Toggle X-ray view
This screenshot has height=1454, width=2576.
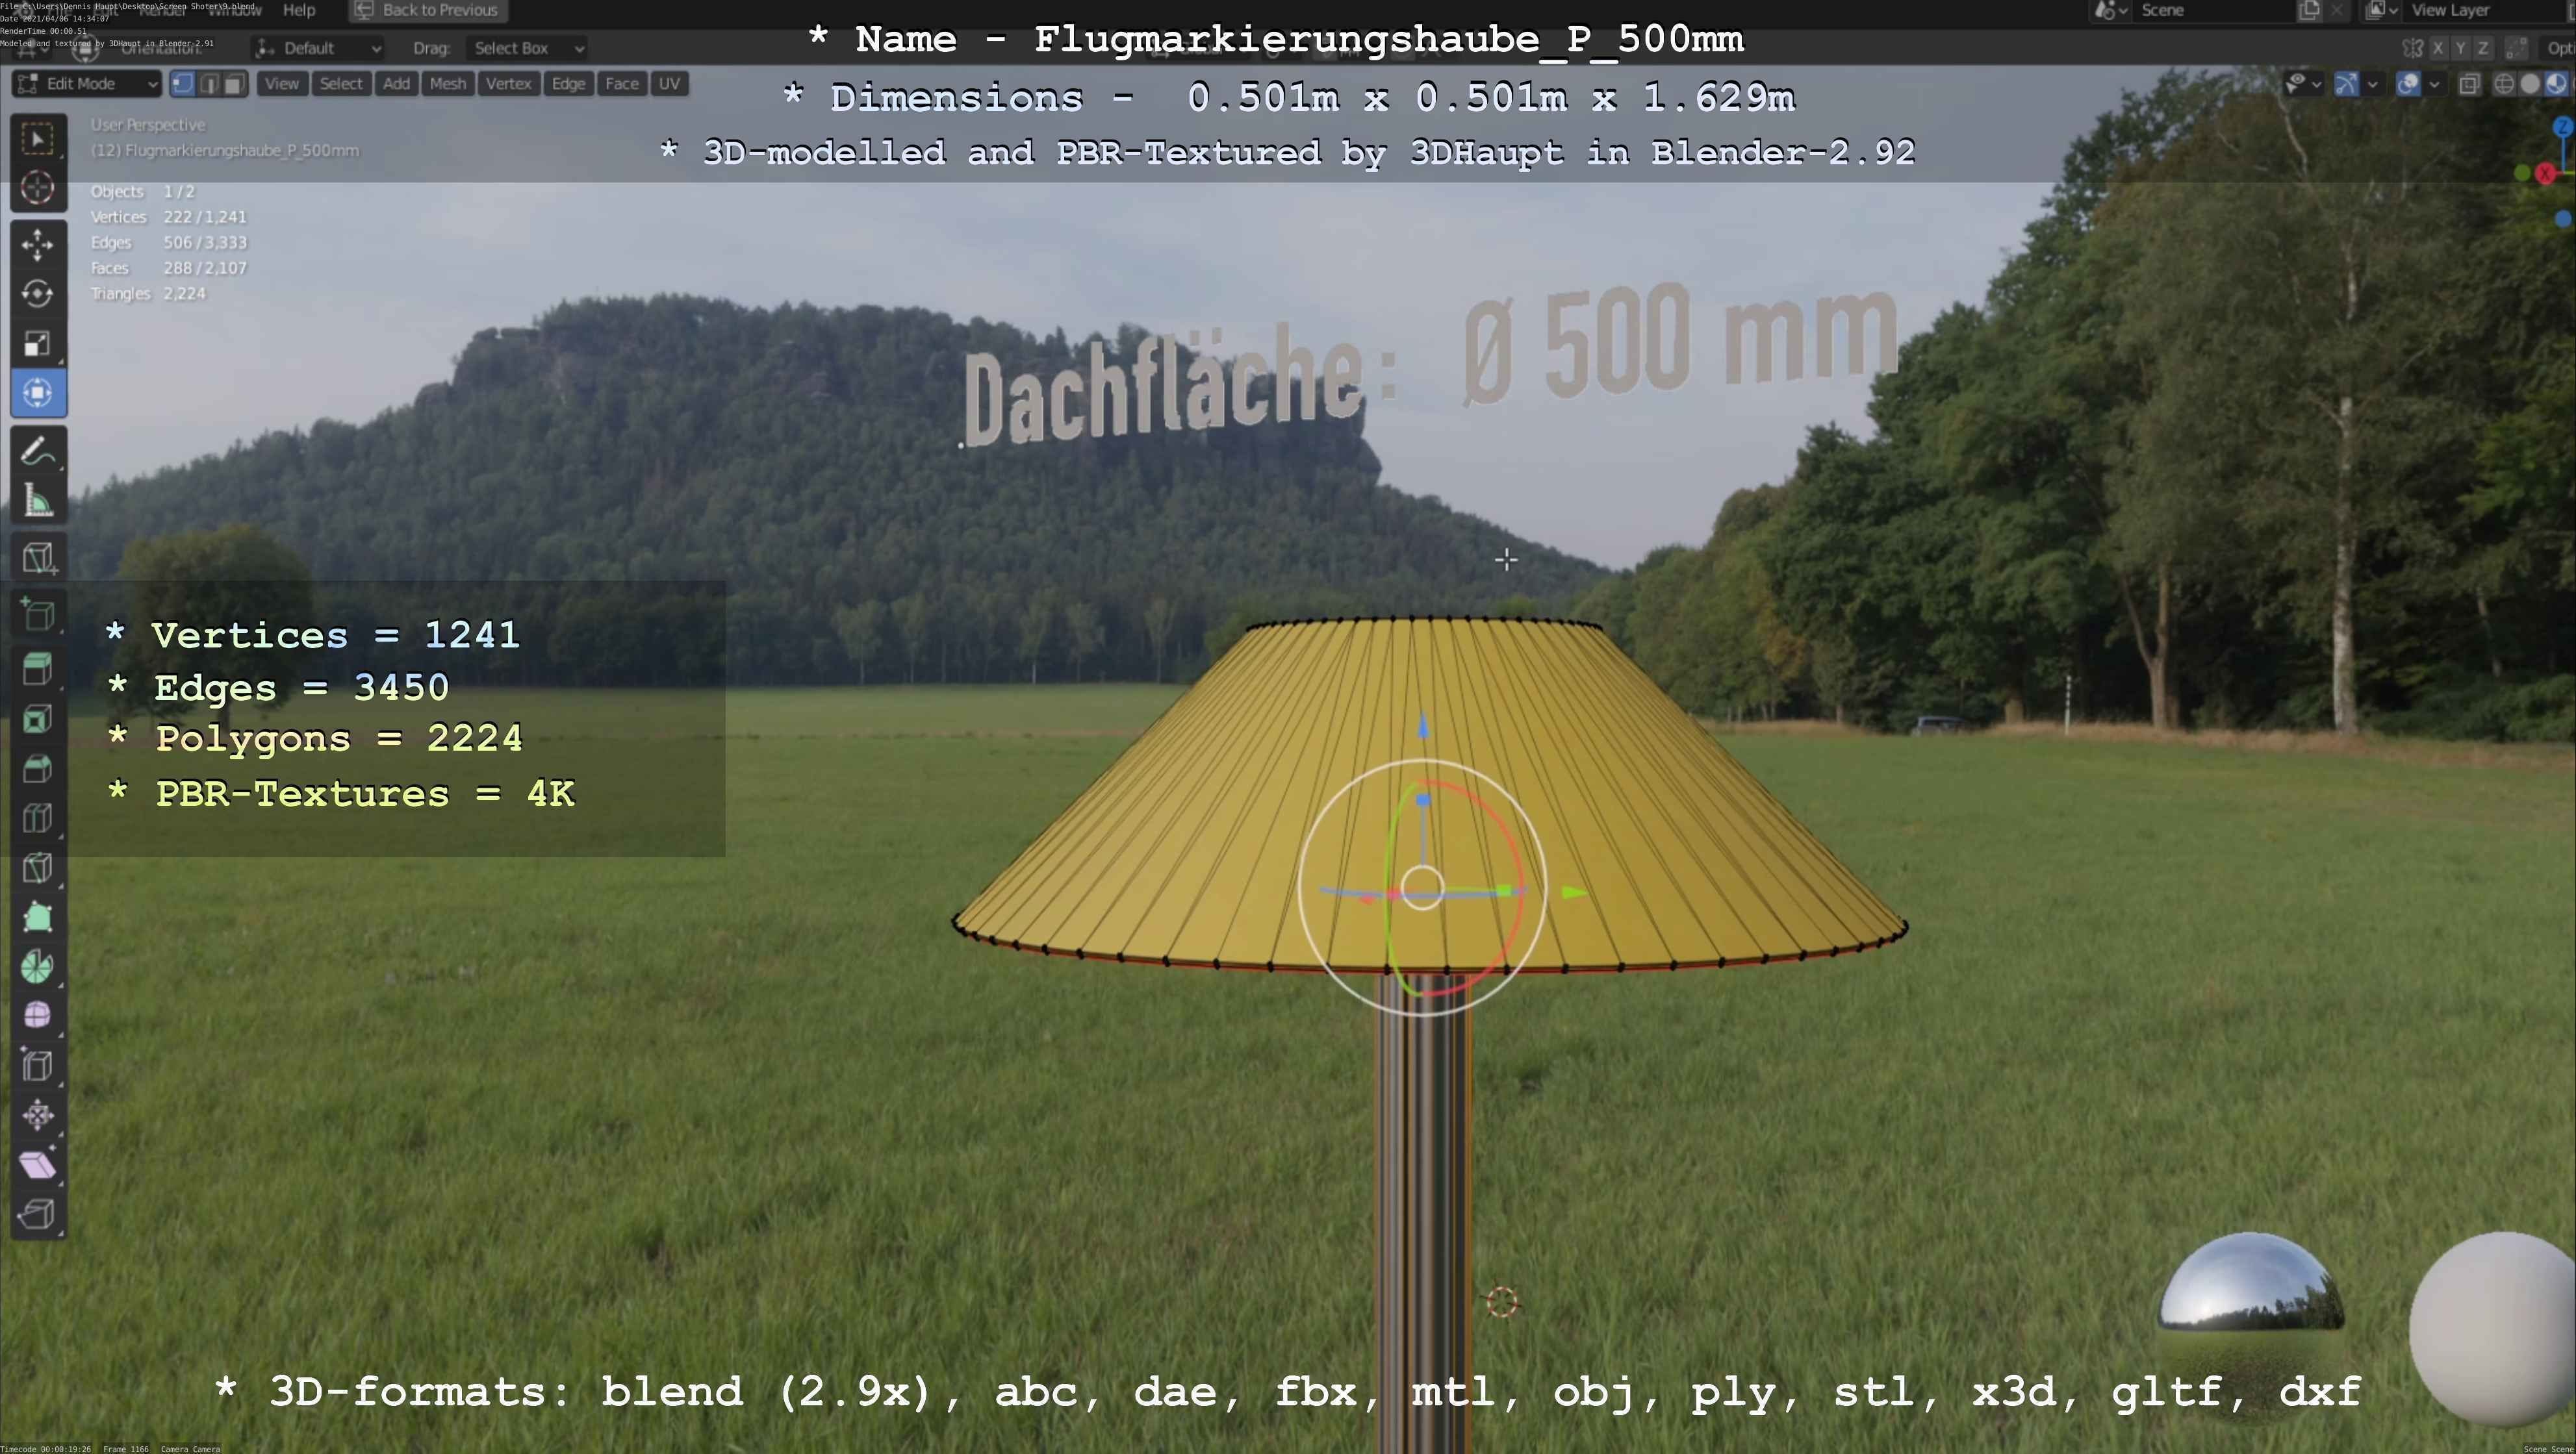click(2469, 84)
